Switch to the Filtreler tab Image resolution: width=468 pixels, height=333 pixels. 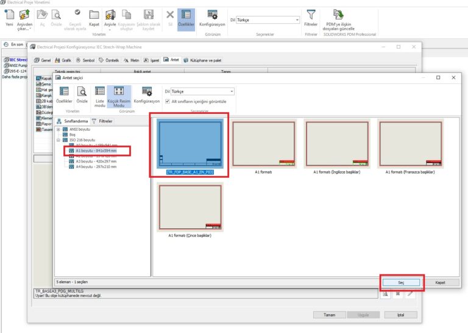(x=102, y=121)
